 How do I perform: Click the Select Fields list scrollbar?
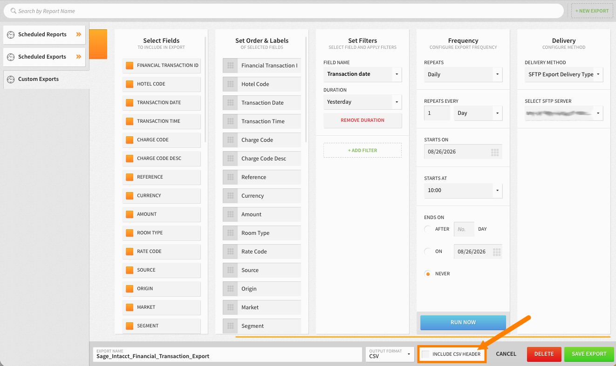pos(205,90)
